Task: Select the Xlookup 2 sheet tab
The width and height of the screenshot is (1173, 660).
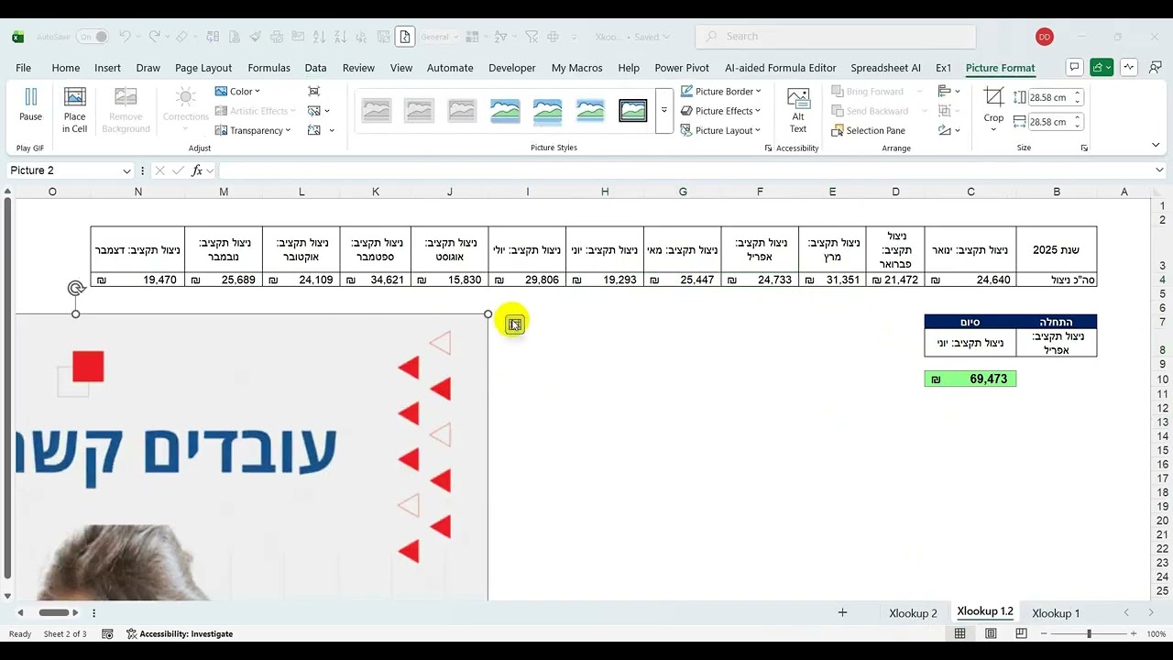Action: tap(913, 613)
